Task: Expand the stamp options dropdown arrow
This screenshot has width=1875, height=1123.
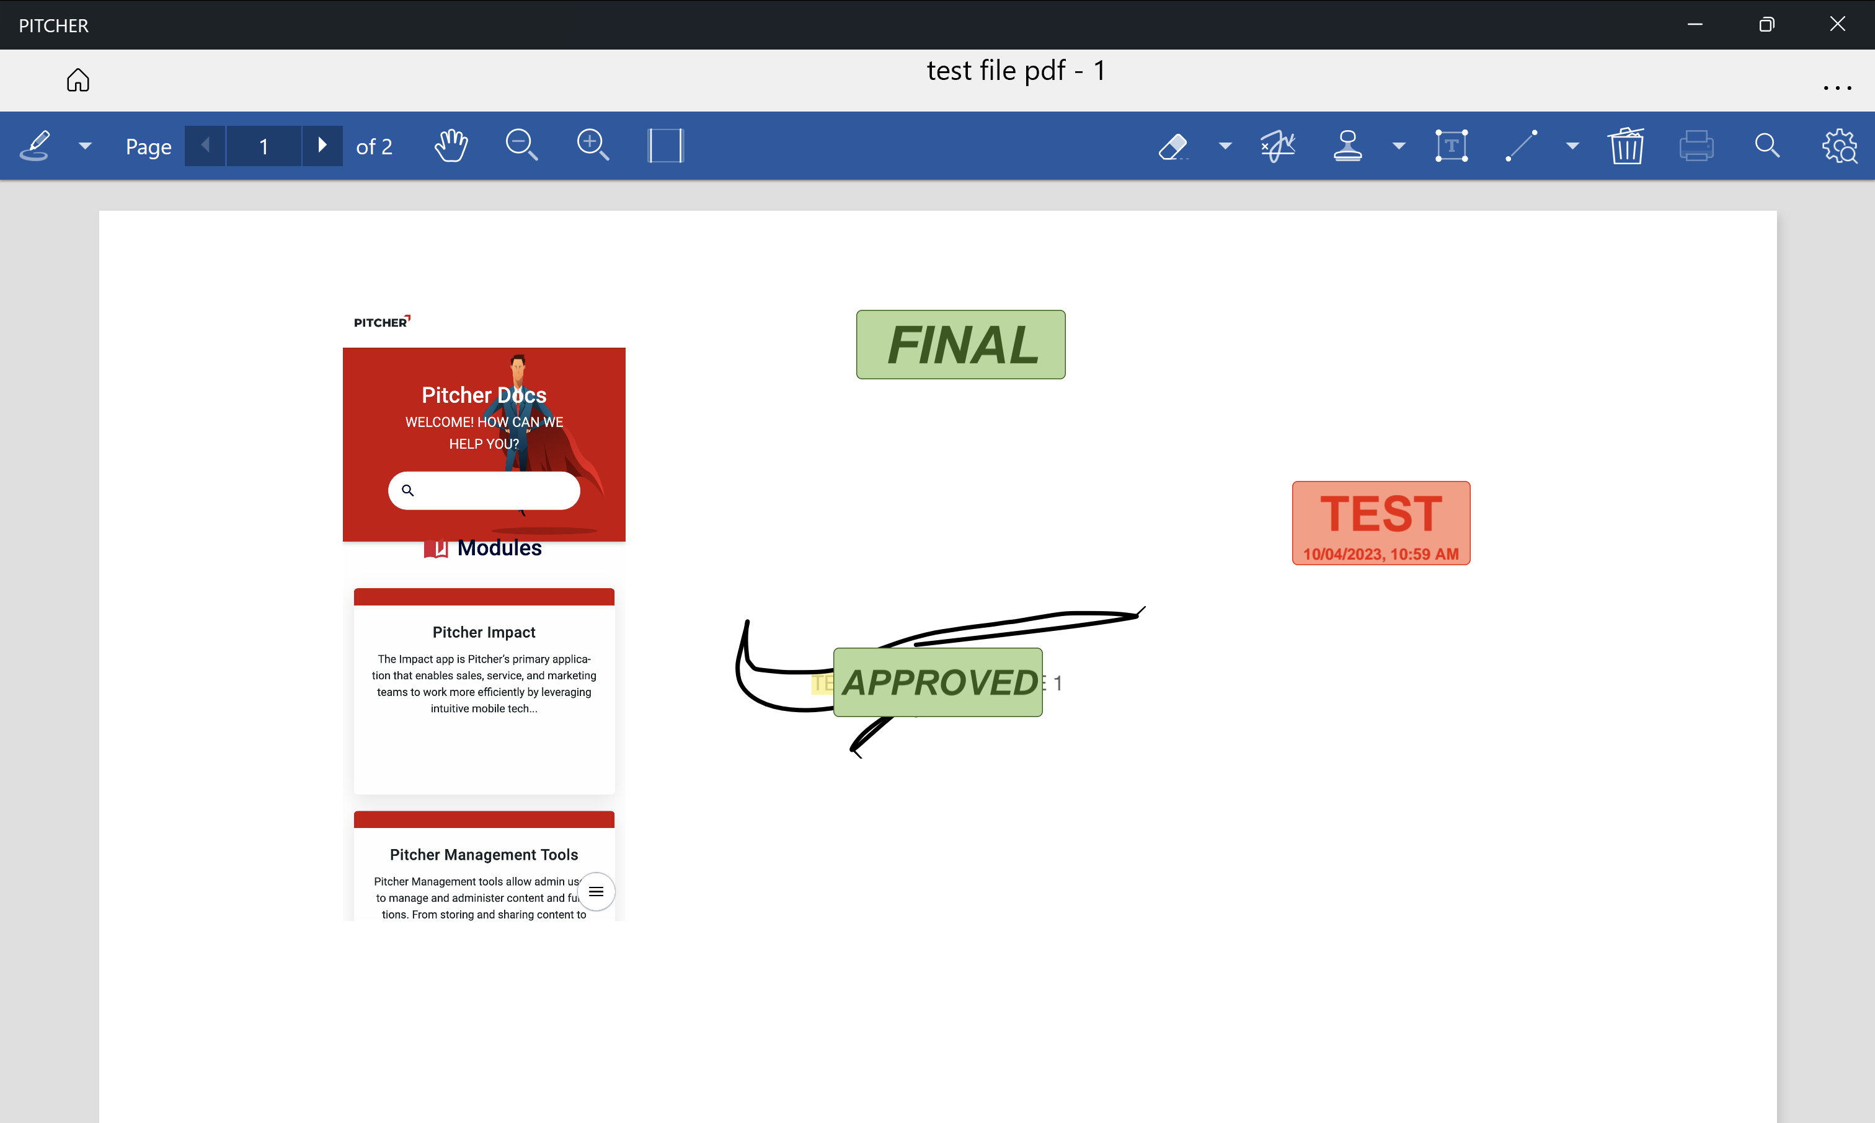Action: tap(1399, 145)
